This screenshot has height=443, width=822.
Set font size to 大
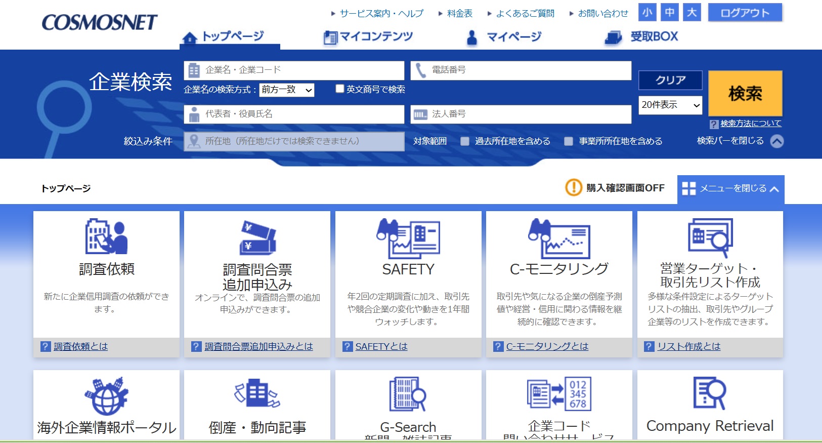point(692,12)
